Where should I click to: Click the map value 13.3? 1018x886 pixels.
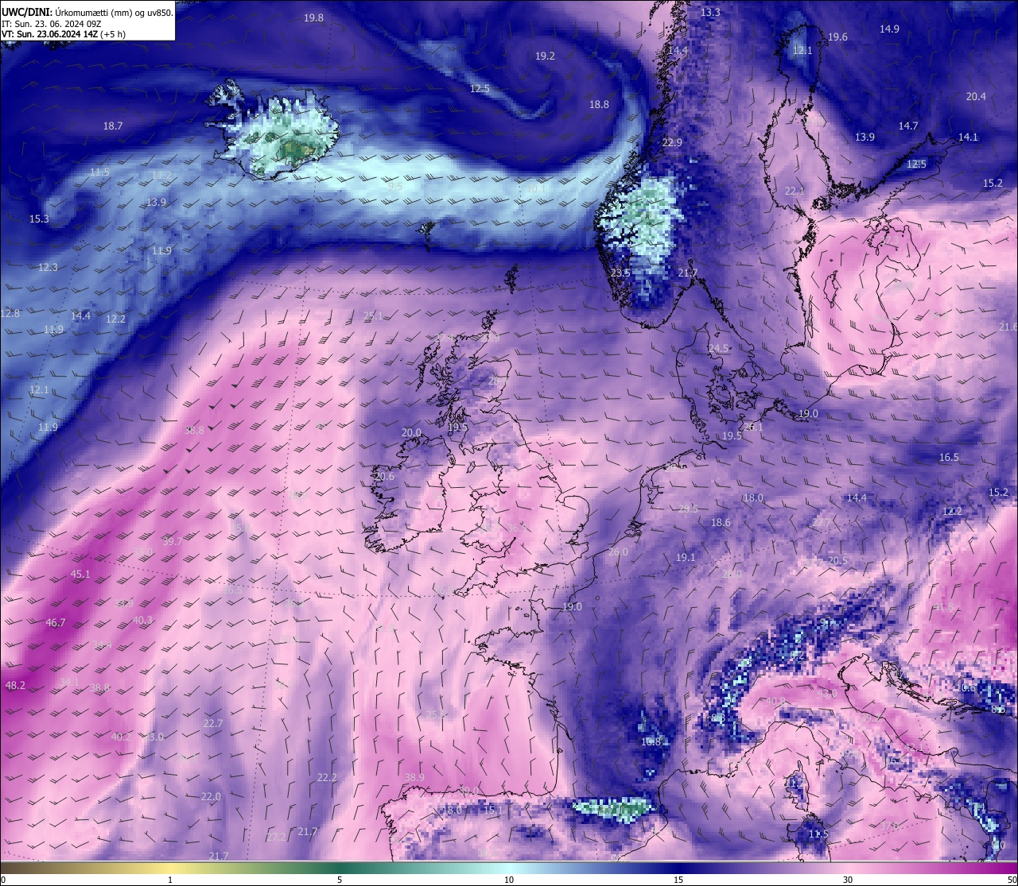pos(710,12)
